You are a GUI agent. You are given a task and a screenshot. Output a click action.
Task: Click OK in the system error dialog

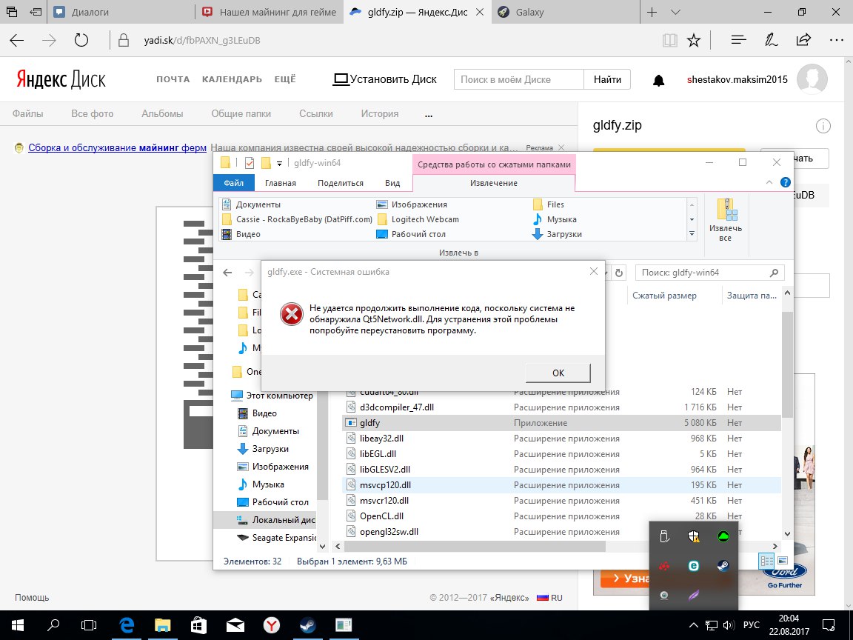point(558,373)
